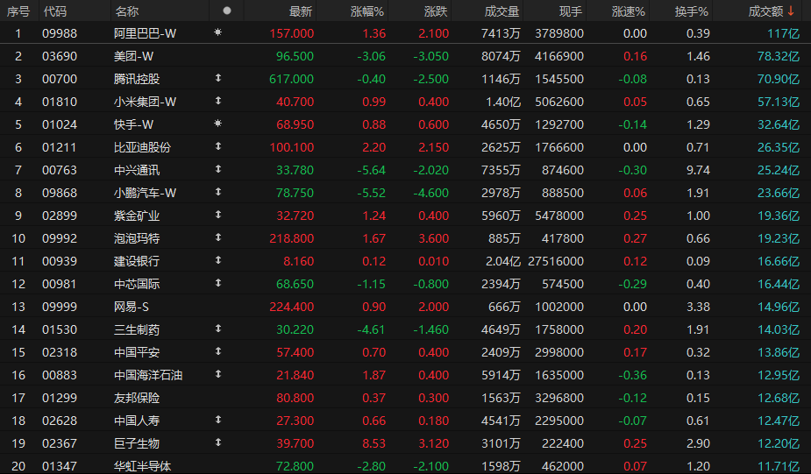Click the -0.36 speed value of 中国海洋石油
Image resolution: width=811 pixels, height=474 pixels.
click(632, 375)
